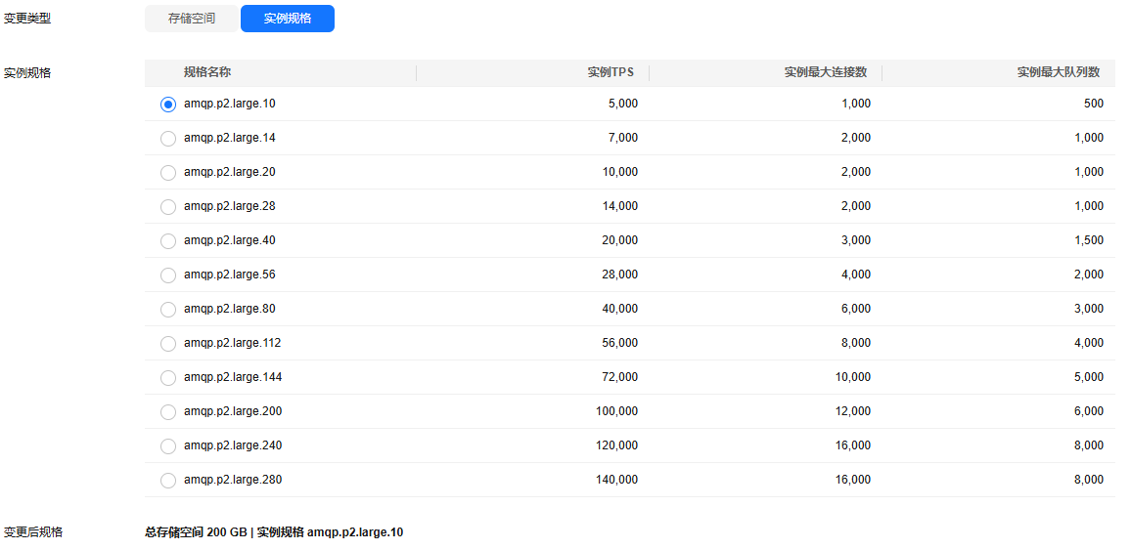
Task: Choose the amqp.p2.large.80 option
Action: pyautogui.click(x=168, y=310)
